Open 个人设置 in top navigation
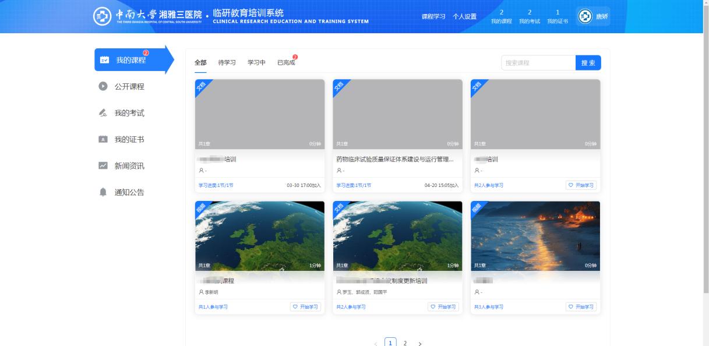This screenshot has height=346, width=709. tap(465, 16)
